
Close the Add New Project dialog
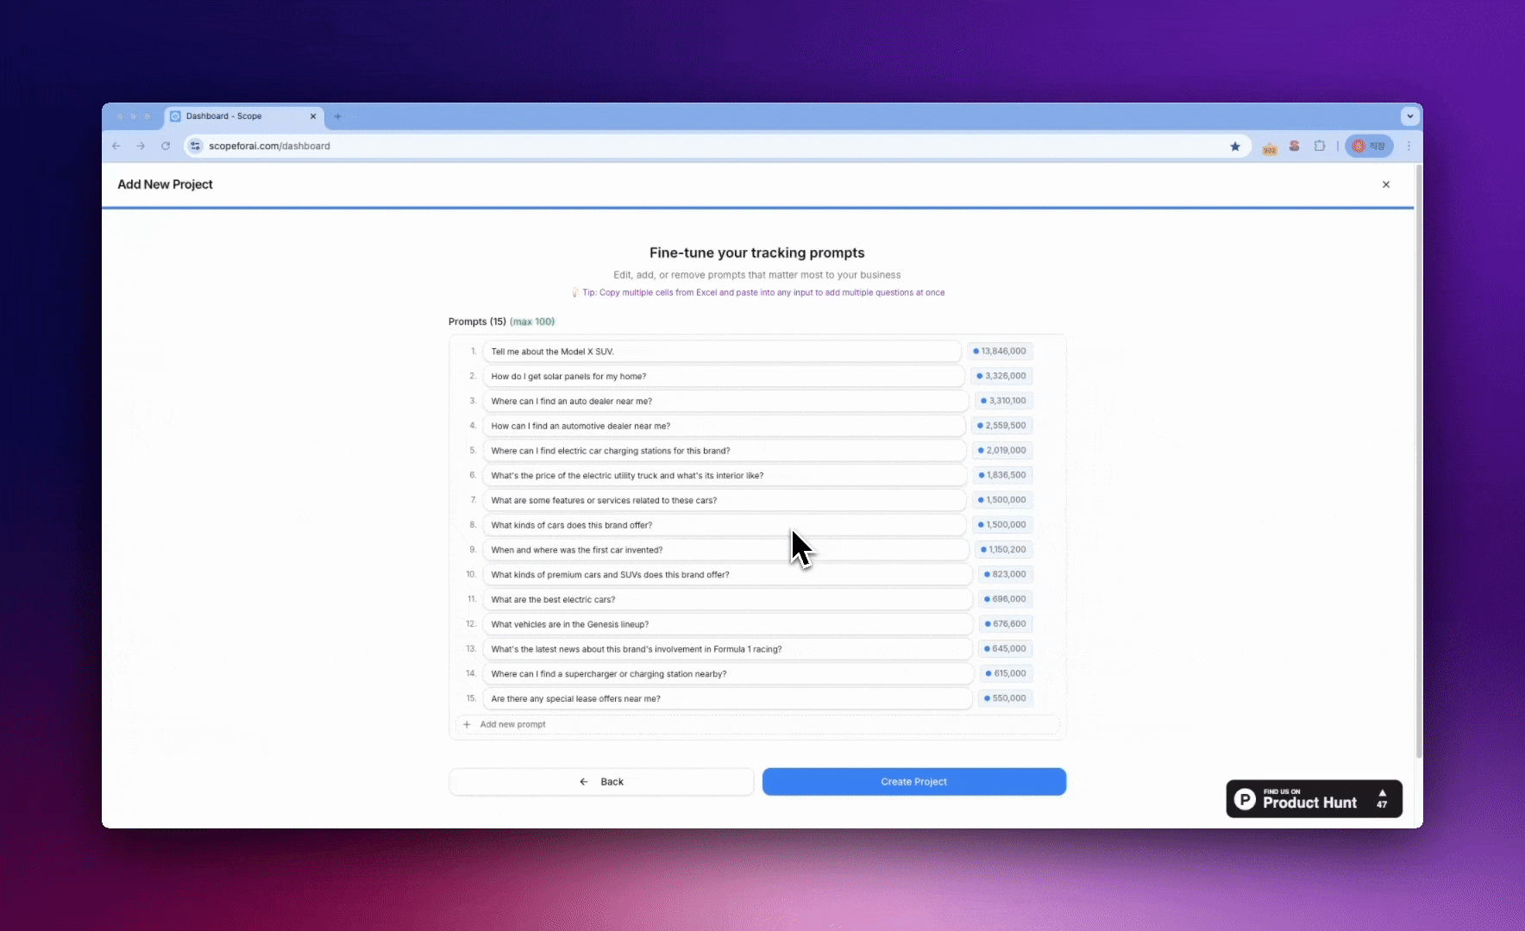pyautogui.click(x=1386, y=184)
